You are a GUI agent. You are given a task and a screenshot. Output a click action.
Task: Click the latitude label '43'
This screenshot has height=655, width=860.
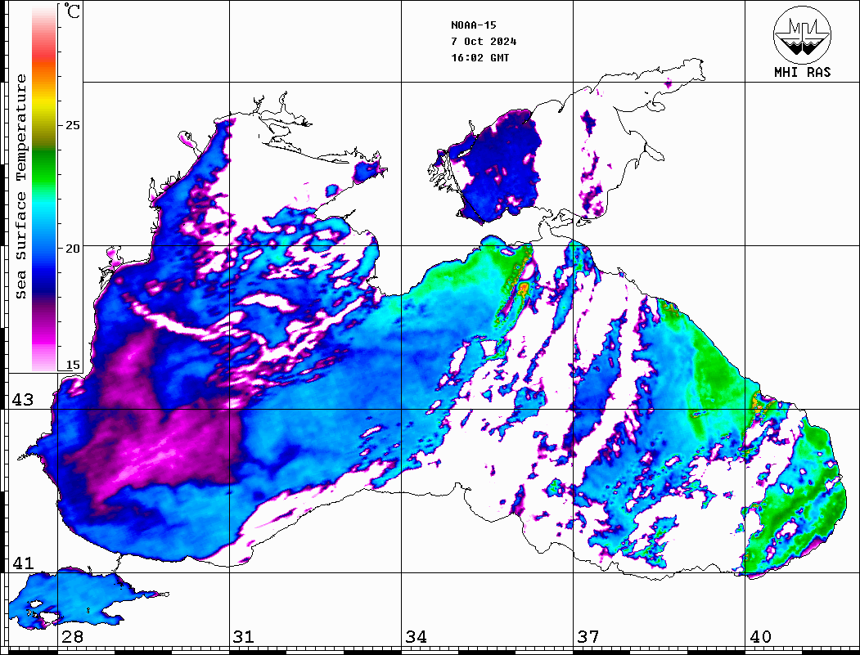tap(22, 400)
